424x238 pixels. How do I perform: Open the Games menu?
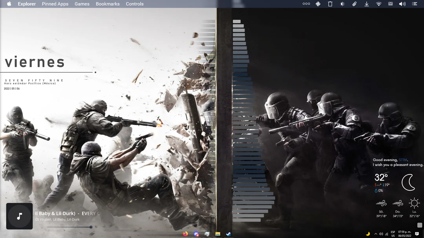[82, 4]
